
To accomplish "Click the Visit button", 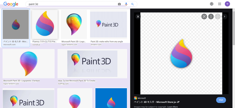I will (221, 100).
